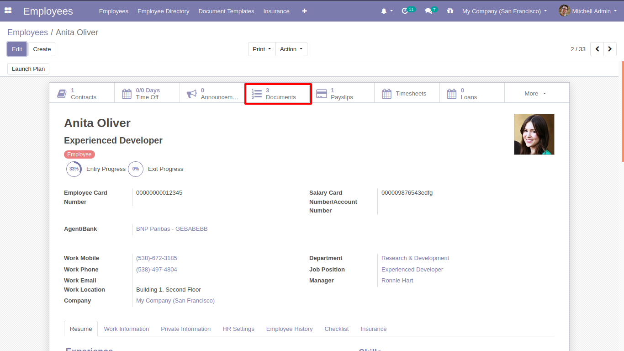
Task: Click work phone (538)-497-4804 link
Action: (x=157, y=269)
